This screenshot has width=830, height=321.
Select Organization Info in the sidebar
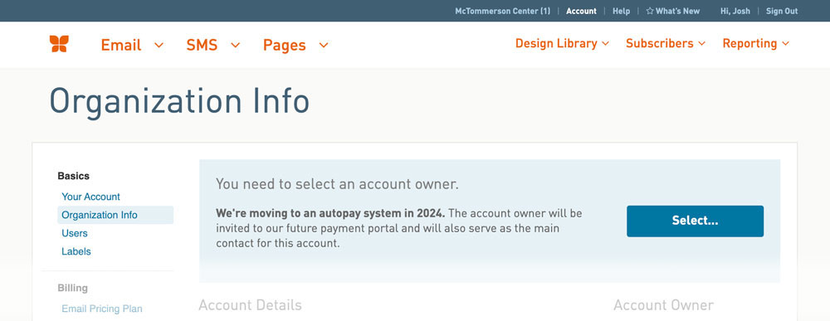tap(115, 215)
